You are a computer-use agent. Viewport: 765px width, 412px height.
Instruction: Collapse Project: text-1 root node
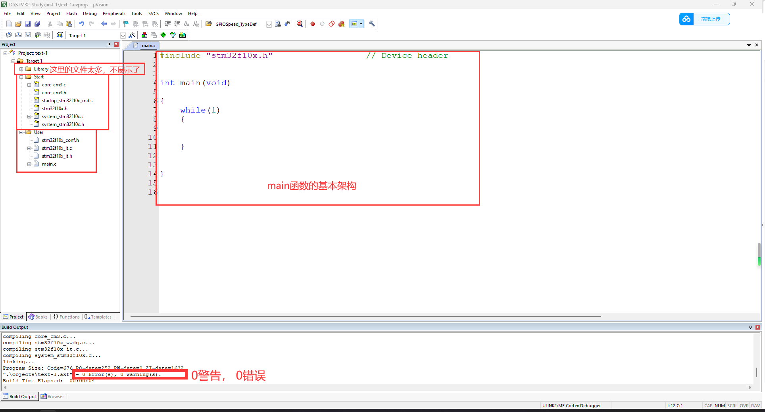pos(6,53)
